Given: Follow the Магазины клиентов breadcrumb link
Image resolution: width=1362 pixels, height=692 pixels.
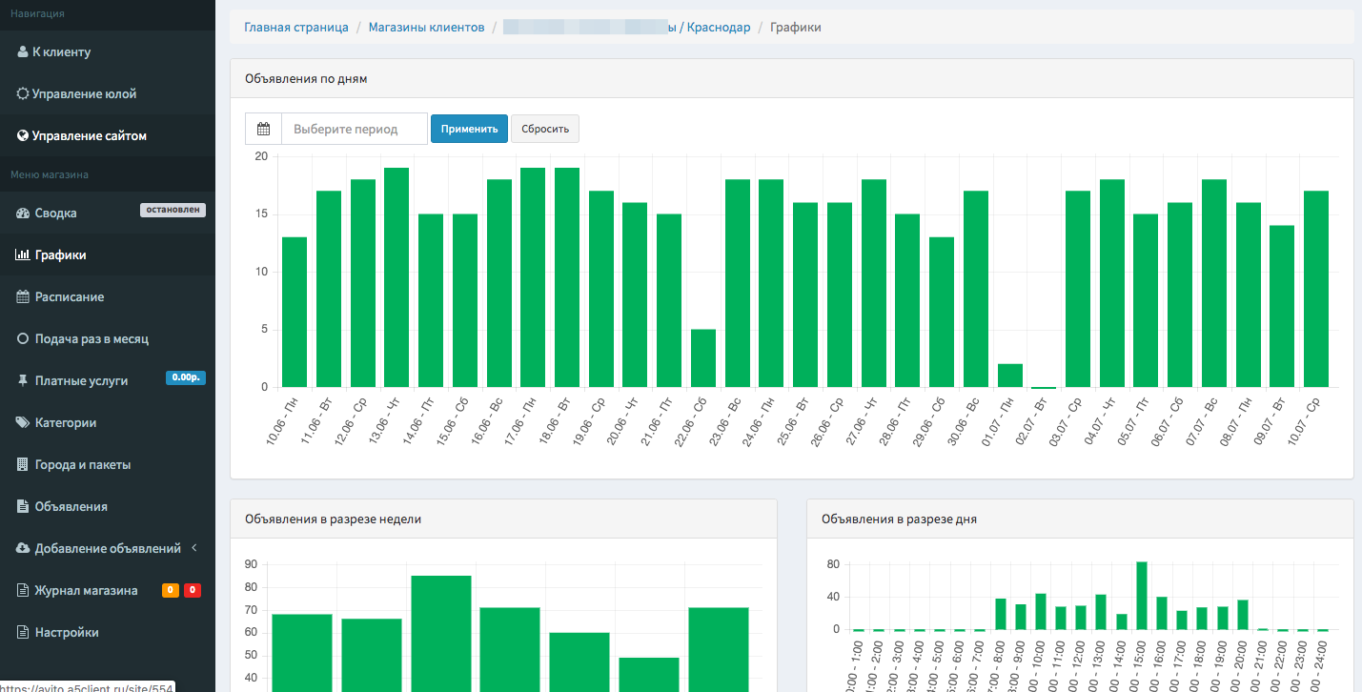Looking at the screenshot, I should coord(427,28).
